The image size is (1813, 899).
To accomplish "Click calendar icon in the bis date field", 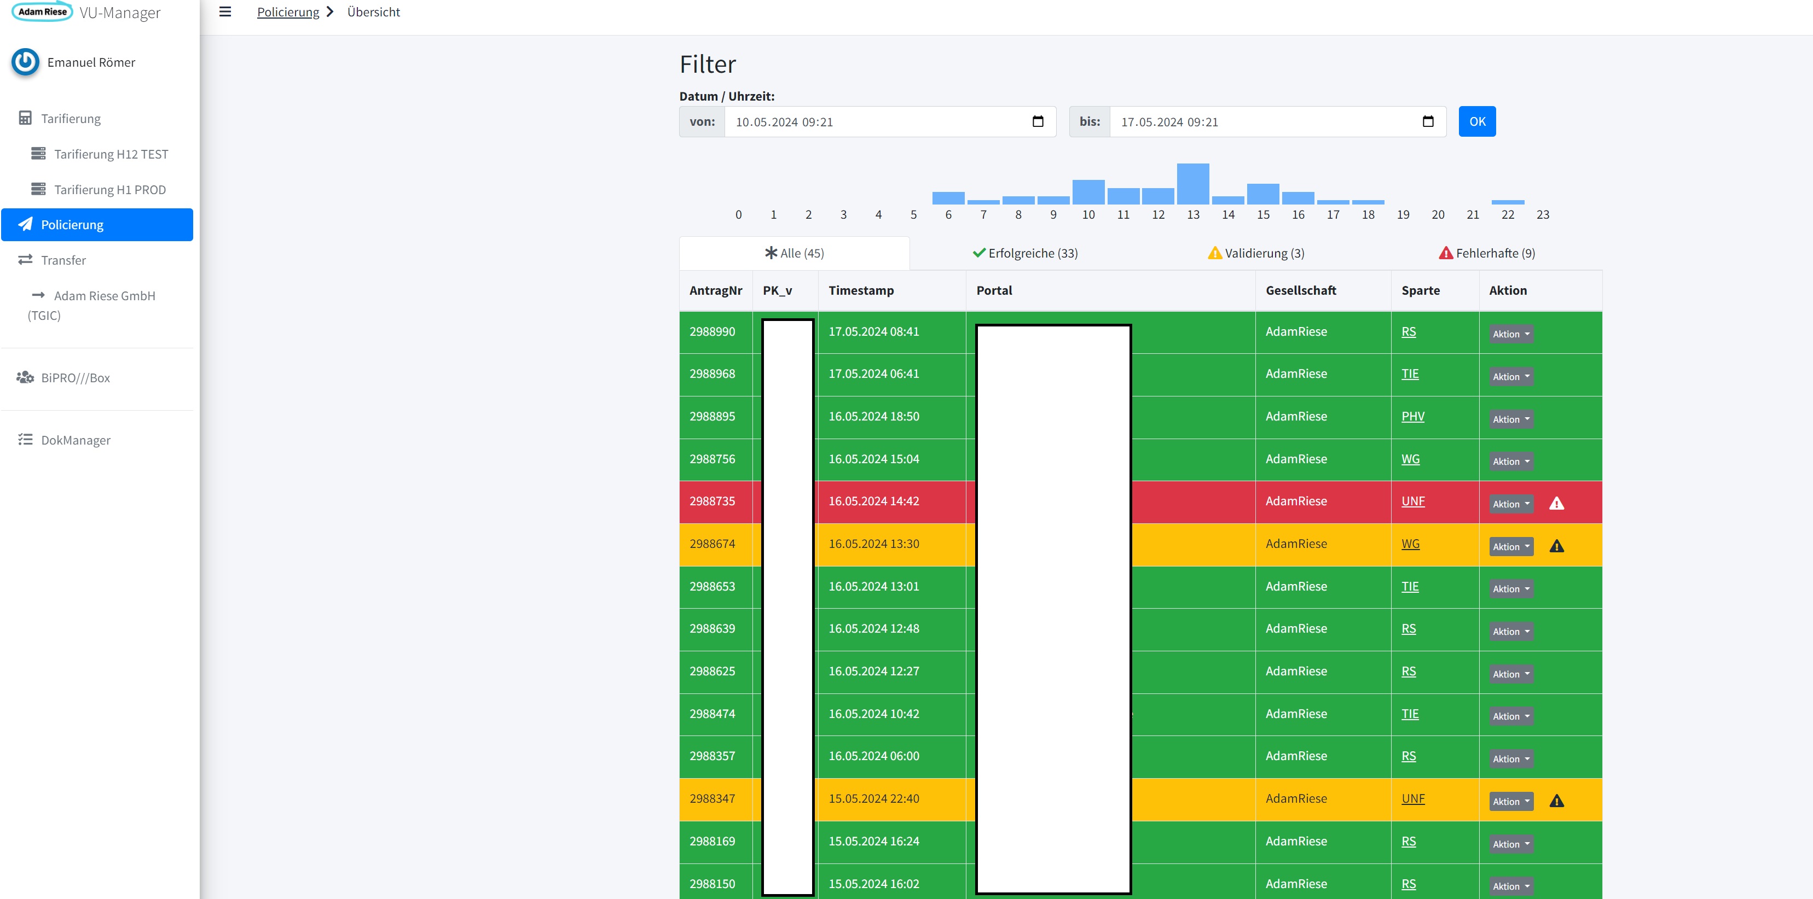I will click(1427, 122).
